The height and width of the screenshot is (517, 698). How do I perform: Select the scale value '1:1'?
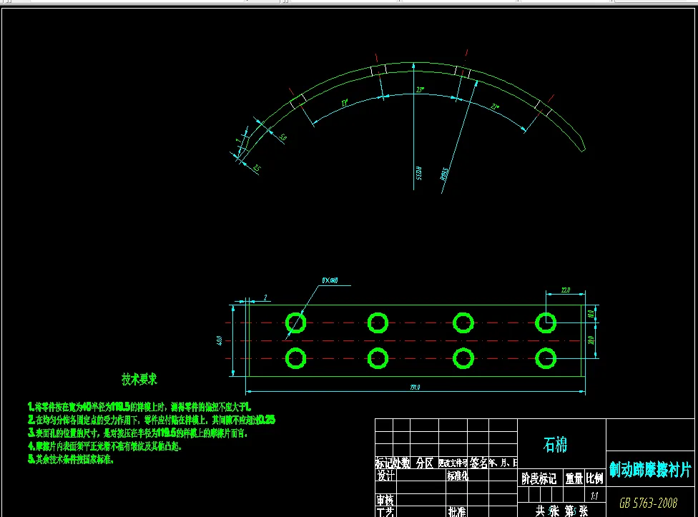(594, 496)
